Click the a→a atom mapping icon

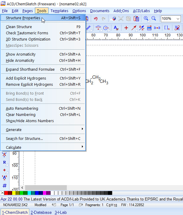[157, 28]
